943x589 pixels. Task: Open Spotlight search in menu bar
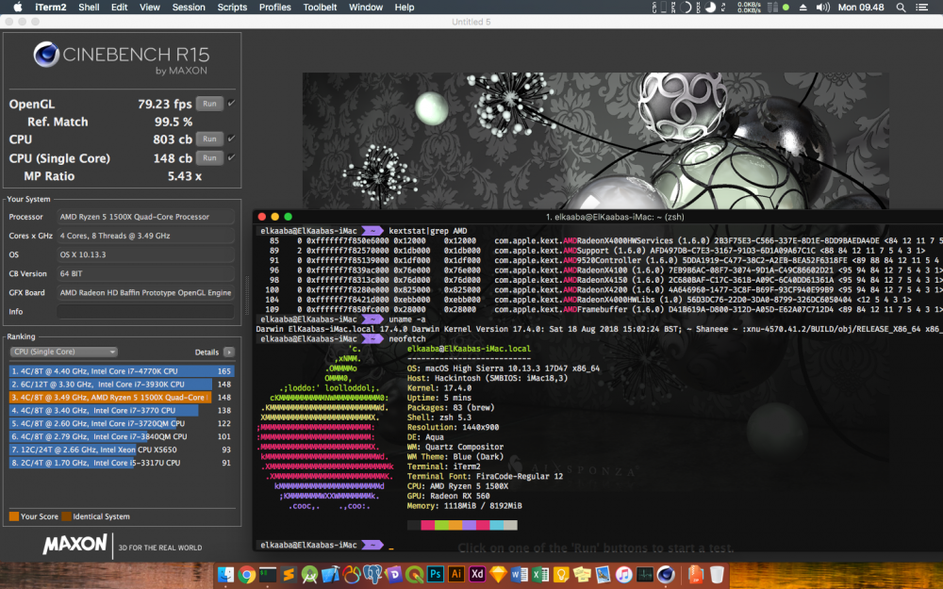[x=901, y=8]
